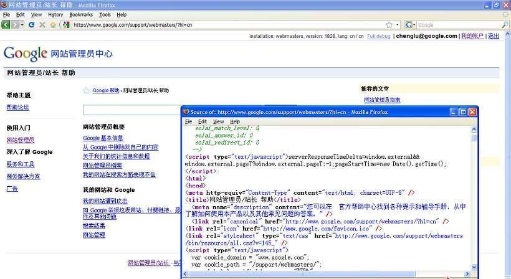Minimize the Source window
Screen dimensions: 511x279
(x=454, y=112)
